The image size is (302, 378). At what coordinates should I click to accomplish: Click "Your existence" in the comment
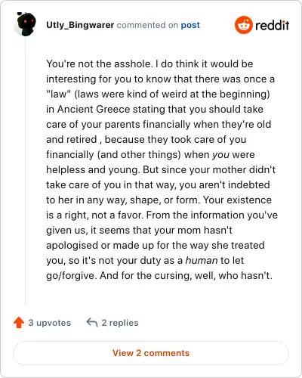click(x=237, y=200)
